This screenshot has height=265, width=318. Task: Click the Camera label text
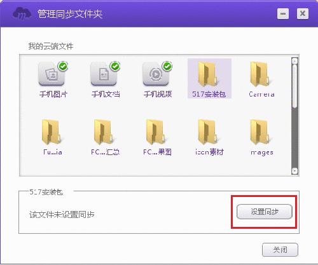[x=261, y=94]
